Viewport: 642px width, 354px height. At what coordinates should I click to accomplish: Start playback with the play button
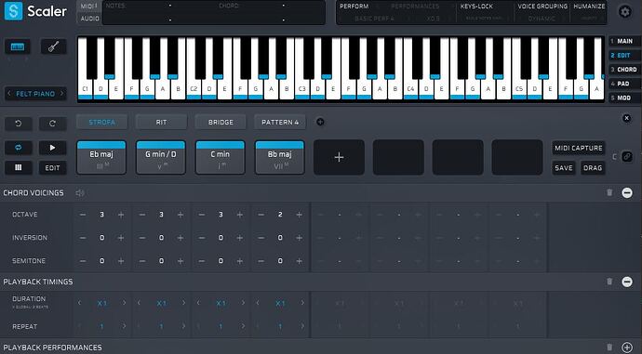(x=52, y=148)
